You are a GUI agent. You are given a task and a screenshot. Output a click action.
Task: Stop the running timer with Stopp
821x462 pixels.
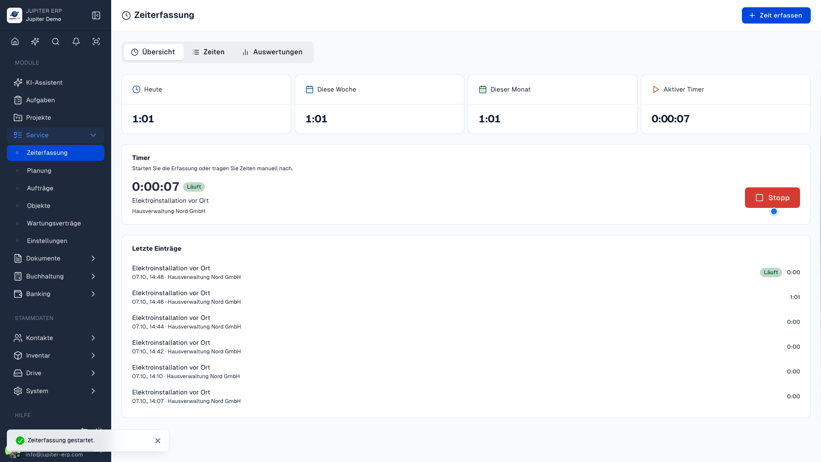[x=772, y=198]
